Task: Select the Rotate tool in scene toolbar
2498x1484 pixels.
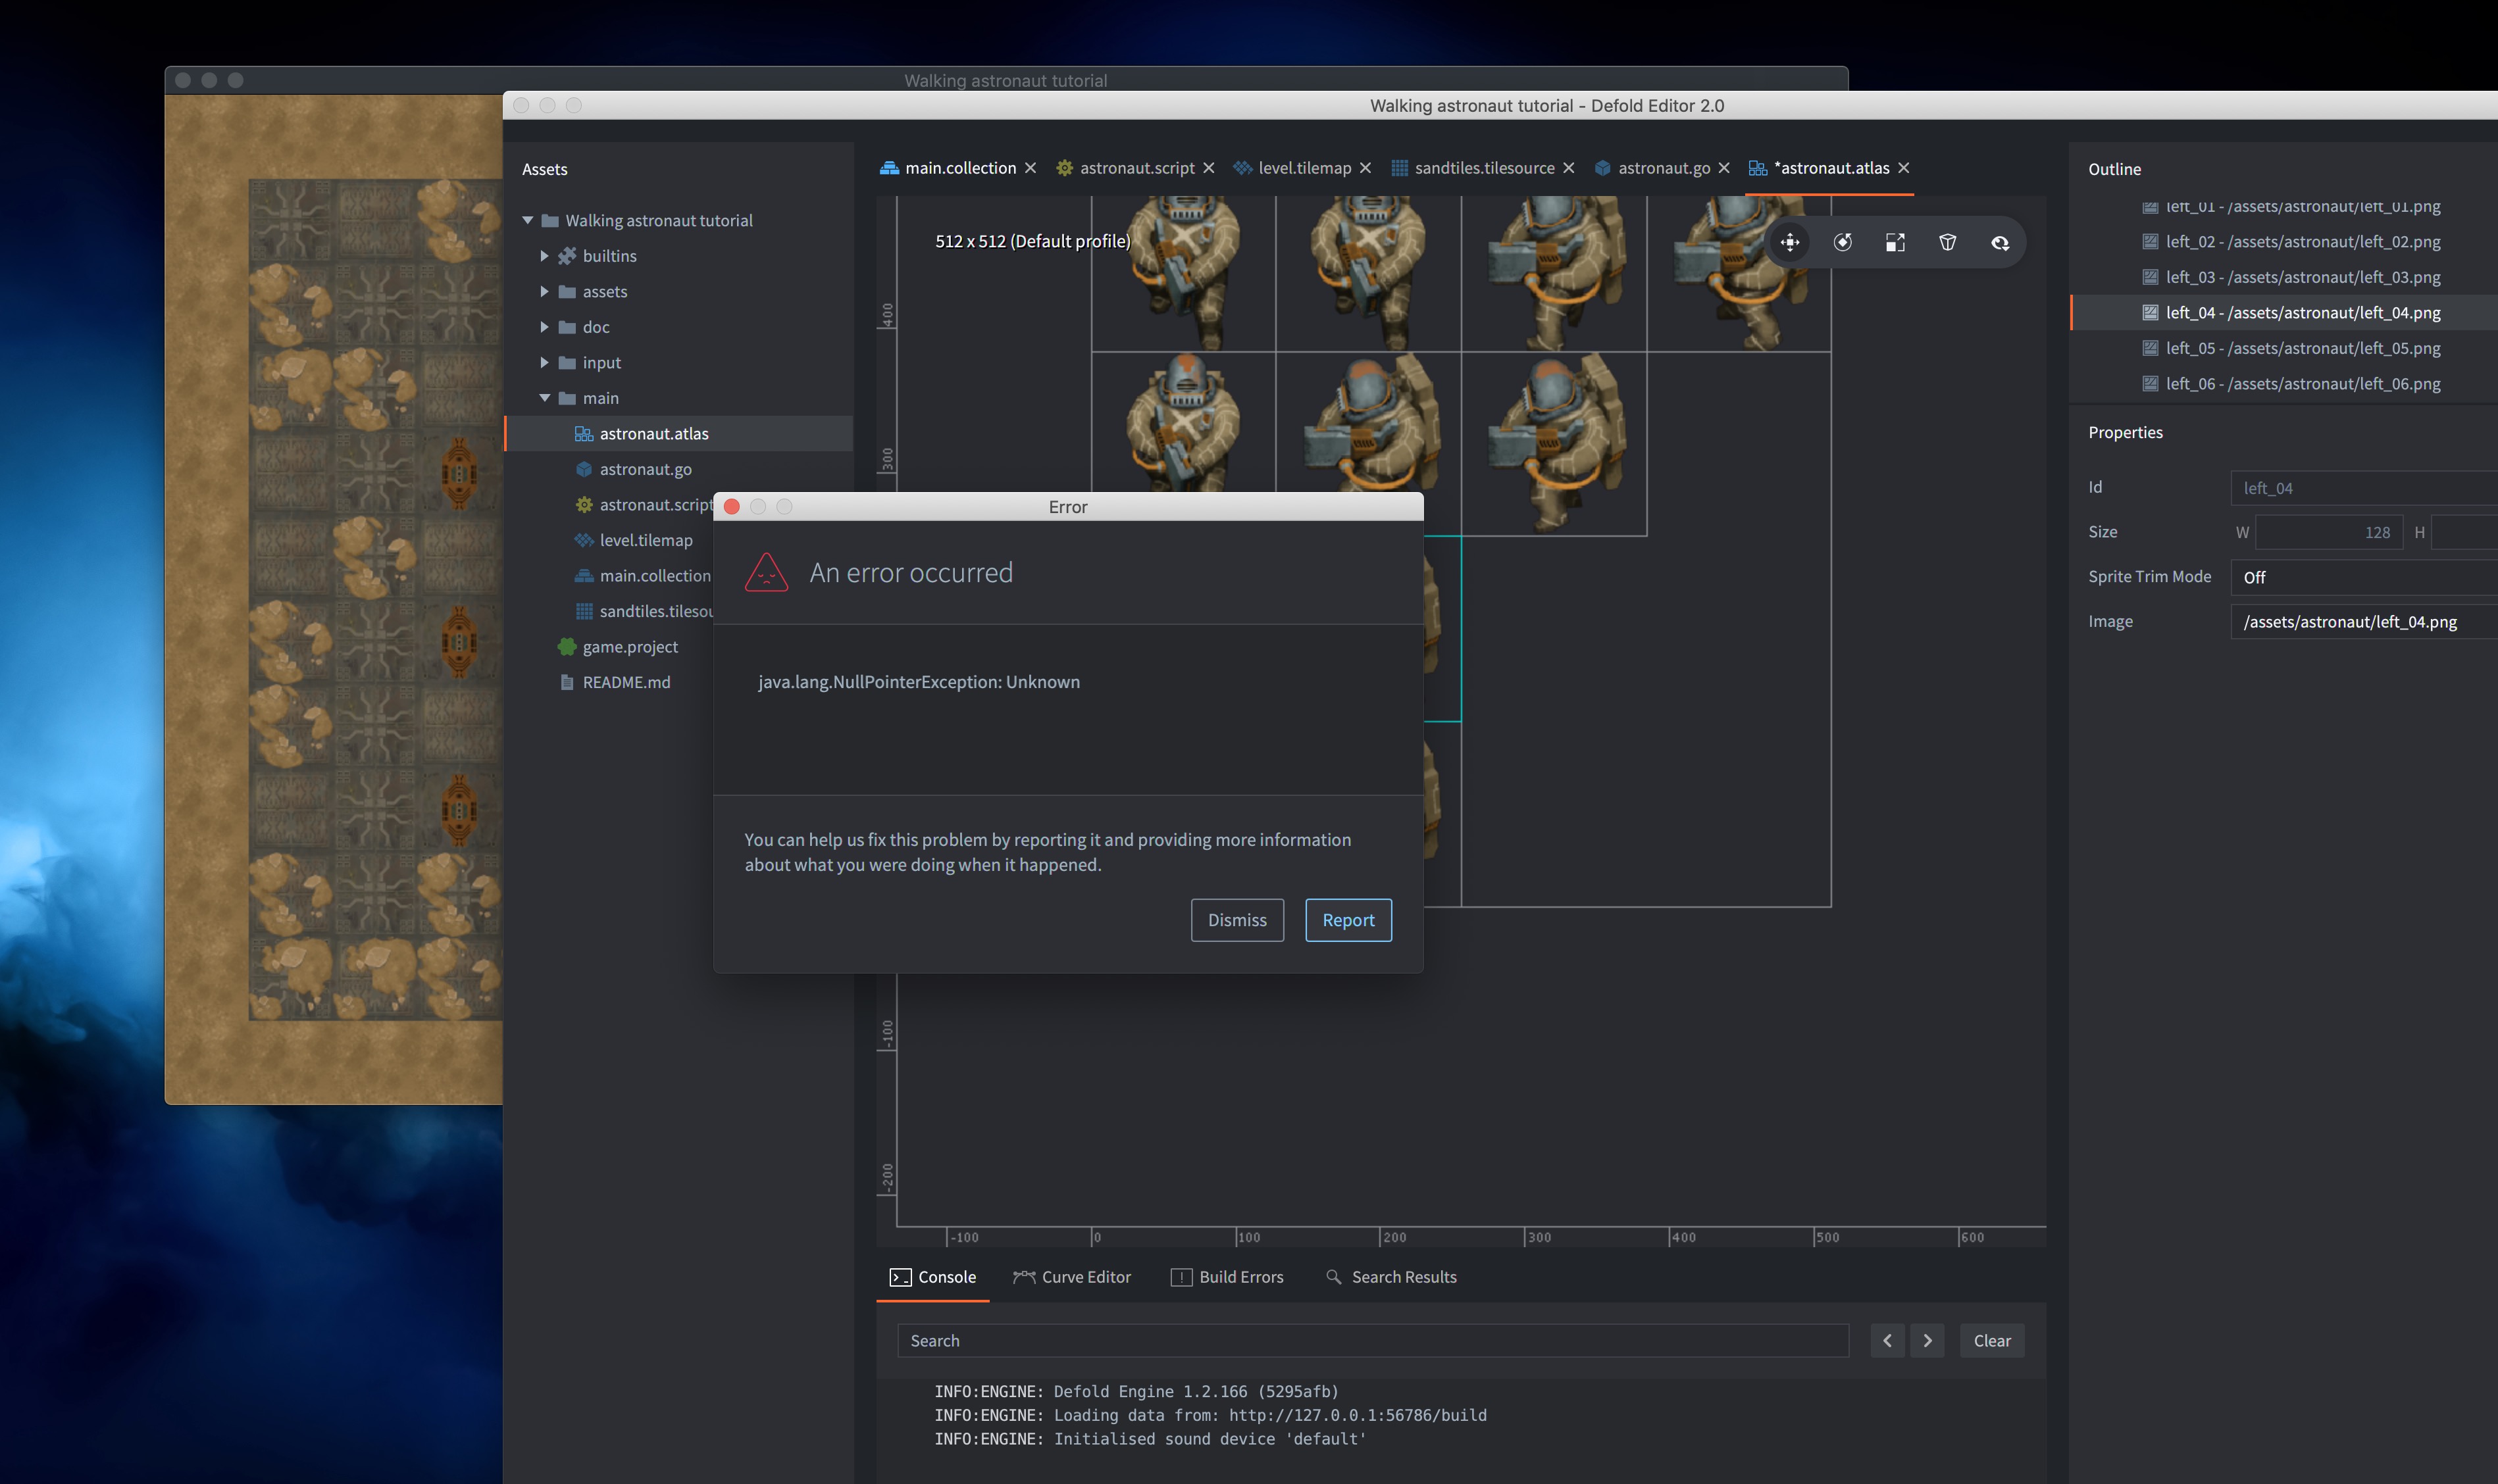Action: point(1843,242)
